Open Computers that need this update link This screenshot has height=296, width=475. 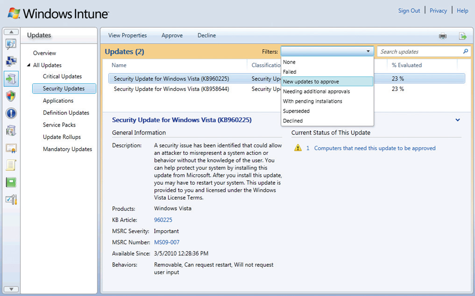[375, 148]
